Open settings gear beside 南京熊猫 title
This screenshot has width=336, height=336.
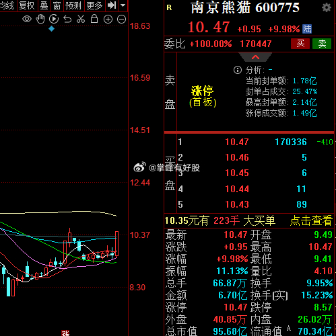coord(327,7)
